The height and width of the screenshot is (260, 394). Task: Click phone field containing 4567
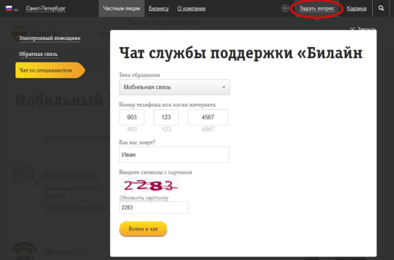point(208,117)
